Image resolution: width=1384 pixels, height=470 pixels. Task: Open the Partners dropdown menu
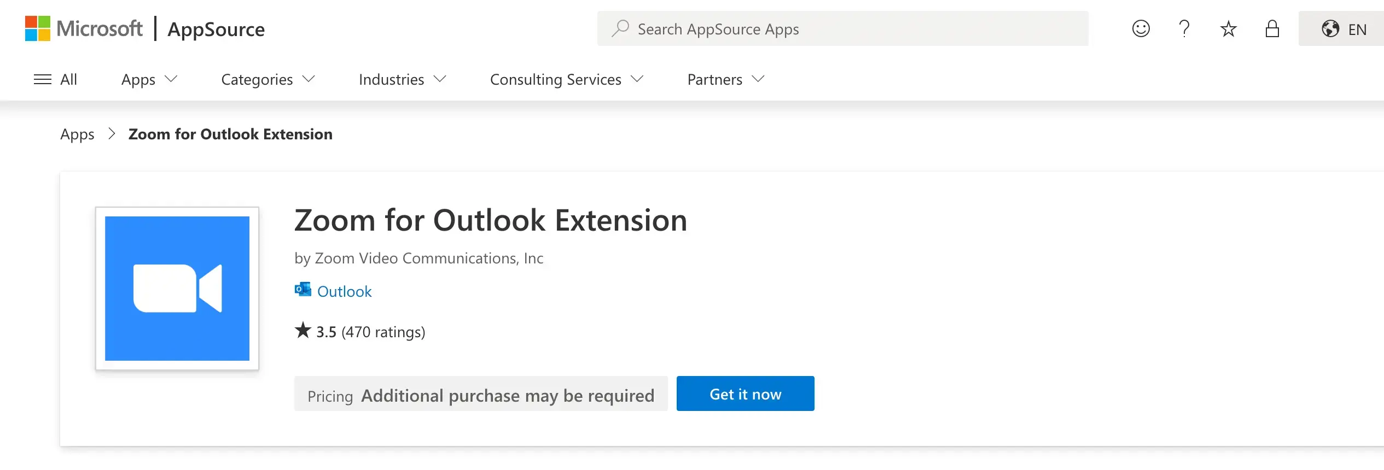[725, 79]
